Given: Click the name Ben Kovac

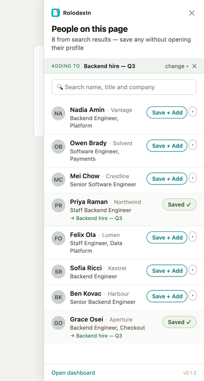Looking at the screenshot, I should [86, 294].
